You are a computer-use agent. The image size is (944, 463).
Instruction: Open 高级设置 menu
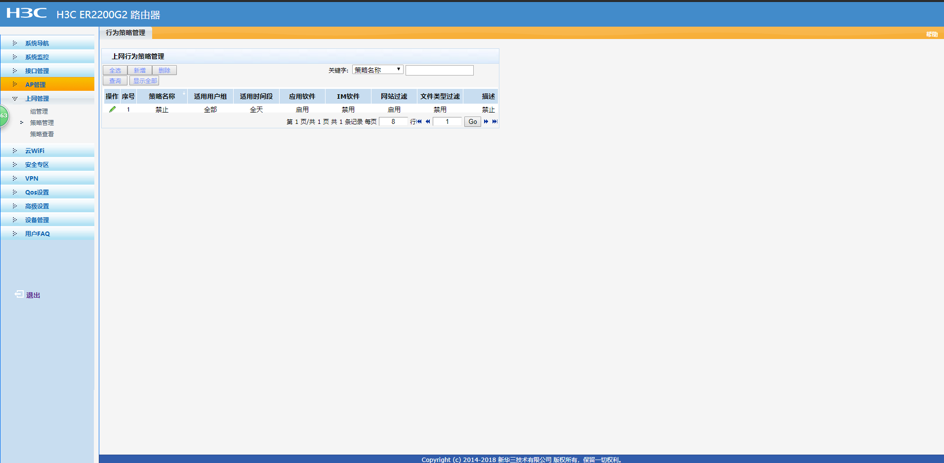point(47,206)
